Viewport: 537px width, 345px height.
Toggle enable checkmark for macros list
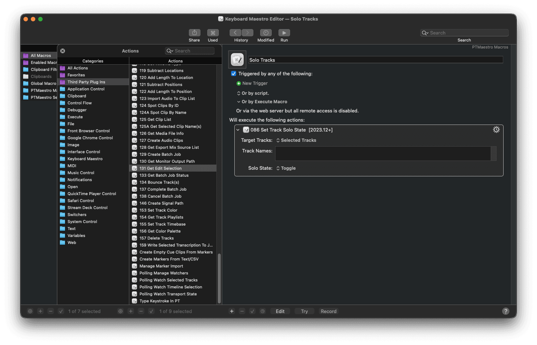click(151, 311)
